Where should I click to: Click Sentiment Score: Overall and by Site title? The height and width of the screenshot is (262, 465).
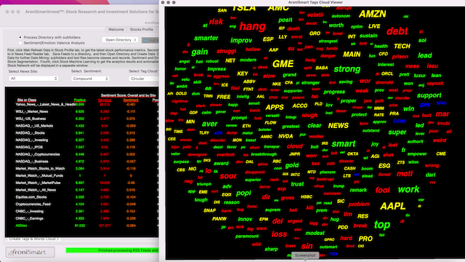click(x=128, y=95)
